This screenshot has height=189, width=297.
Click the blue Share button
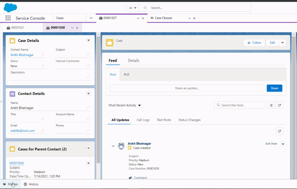275,88
